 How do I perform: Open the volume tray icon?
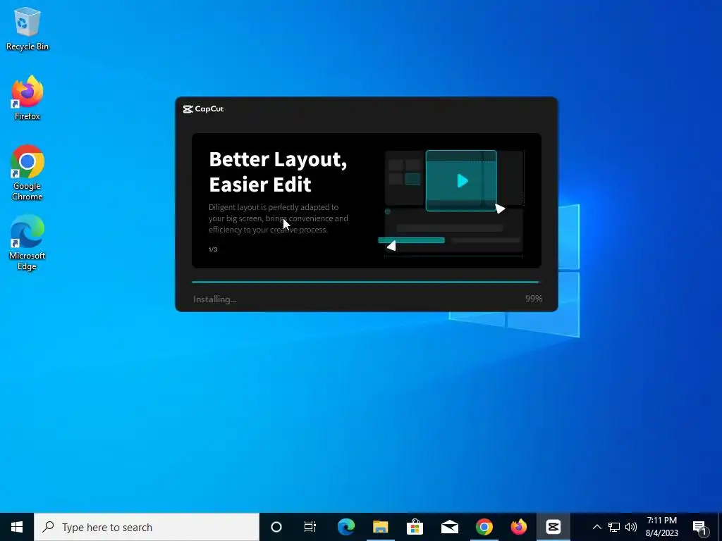[x=631, y=527]
